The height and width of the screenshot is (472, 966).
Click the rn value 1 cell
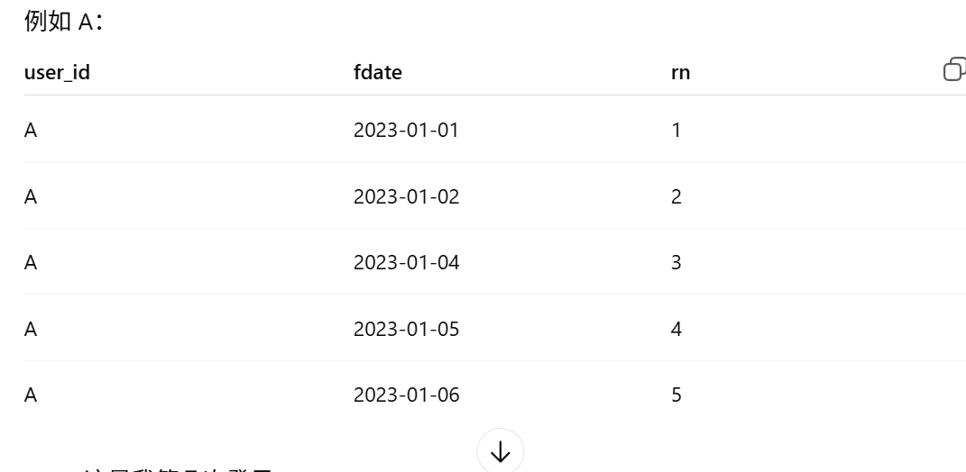[676, 131]
